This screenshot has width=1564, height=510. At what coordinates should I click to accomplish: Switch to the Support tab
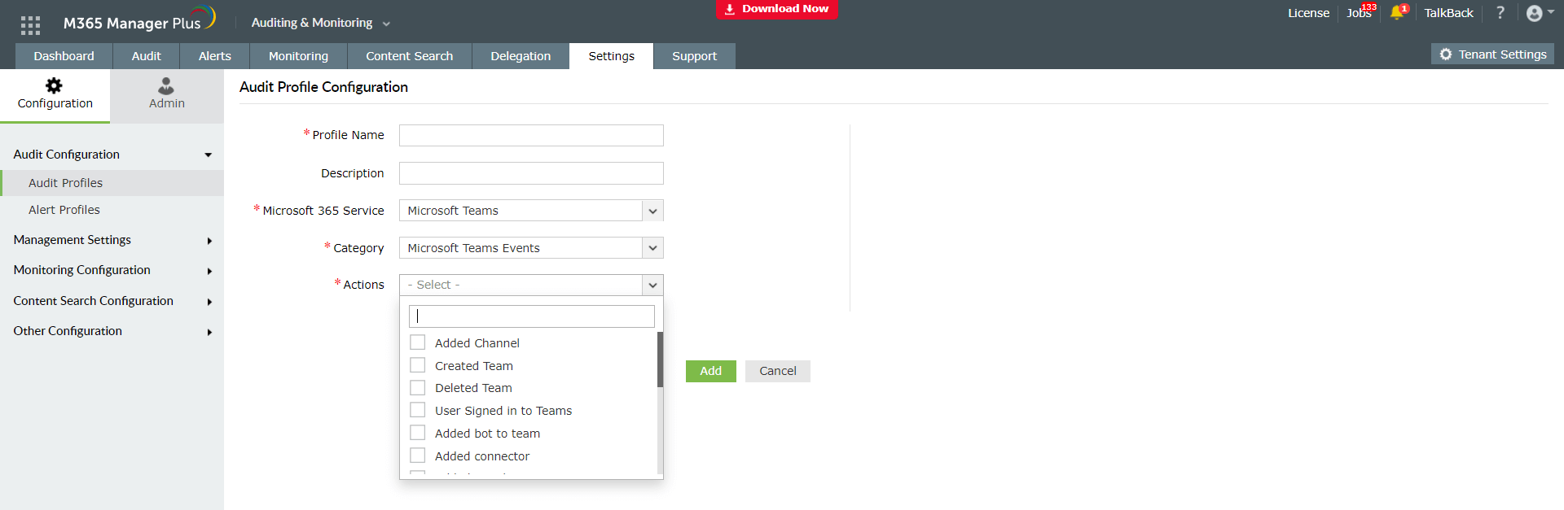695,56
